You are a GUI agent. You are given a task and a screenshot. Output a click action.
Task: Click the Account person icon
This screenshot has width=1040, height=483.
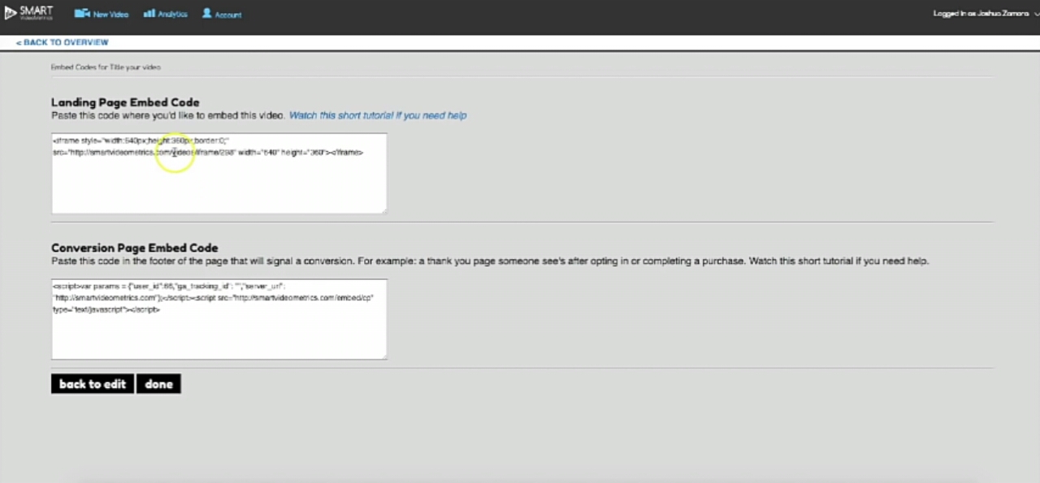tap(207, 14)
